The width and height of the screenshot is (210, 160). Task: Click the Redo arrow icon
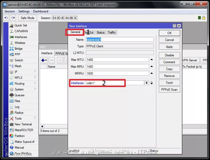pyautogui.click(x=13, y=18)
